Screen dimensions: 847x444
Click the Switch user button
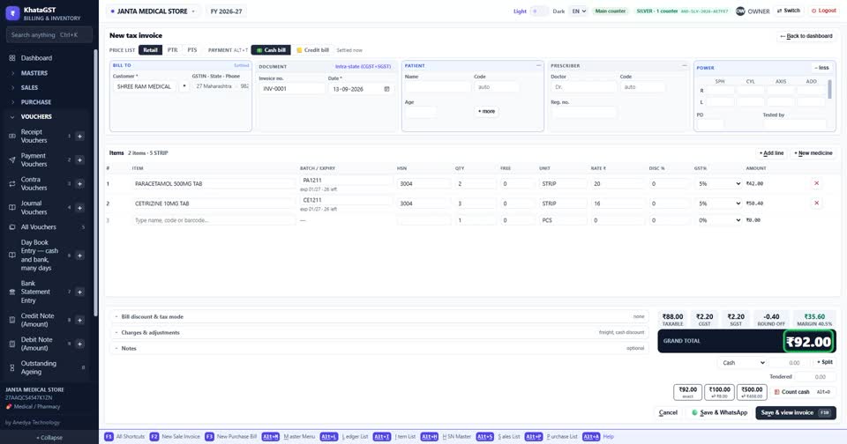coord(789,11)
